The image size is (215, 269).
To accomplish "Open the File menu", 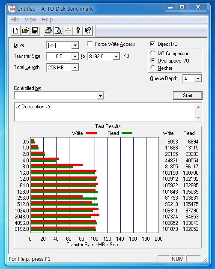I will (15, 20).
